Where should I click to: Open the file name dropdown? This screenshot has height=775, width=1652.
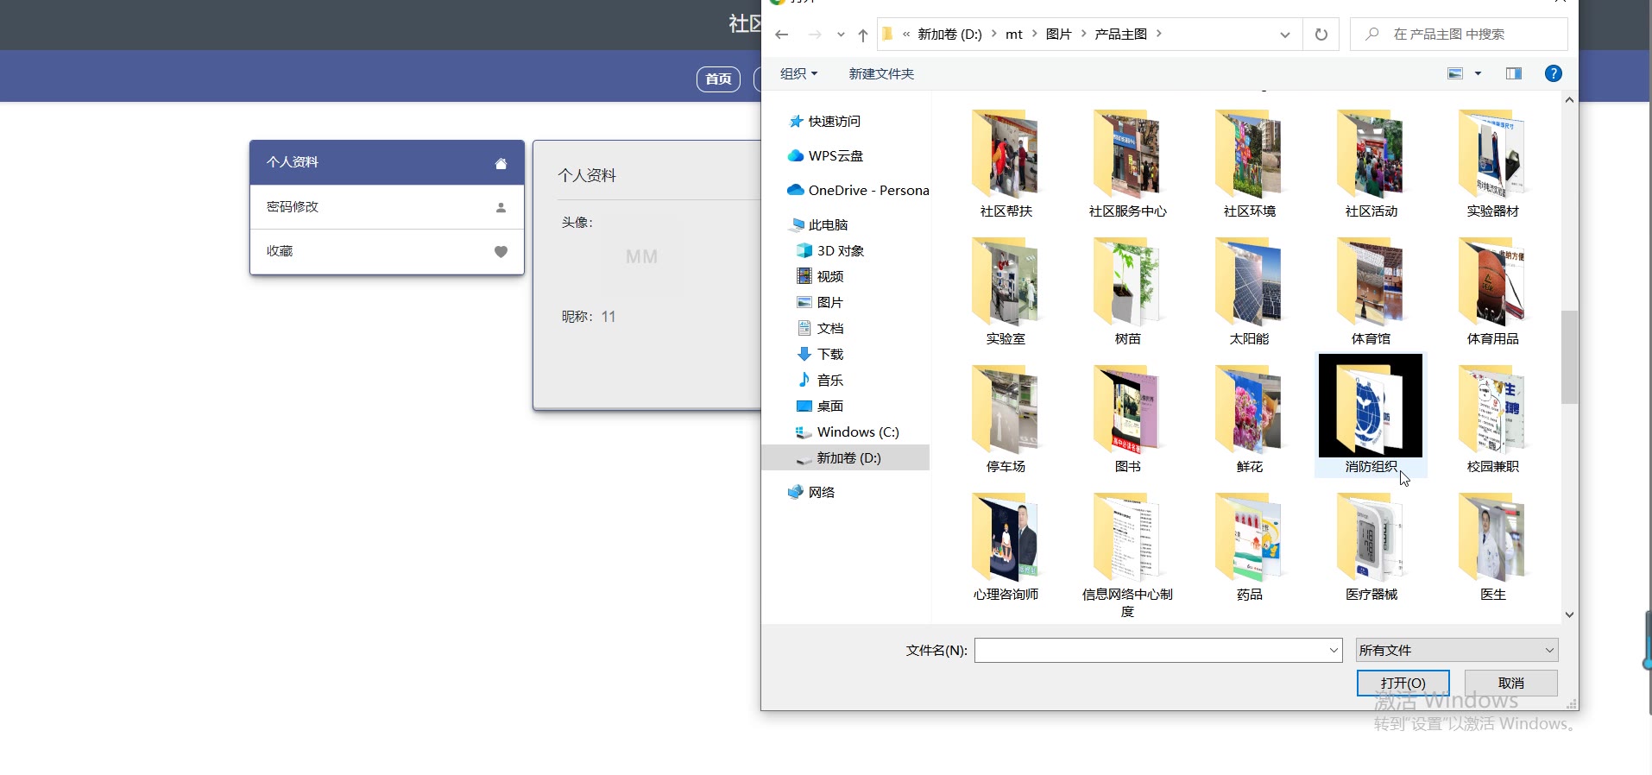click(1334, 650)
